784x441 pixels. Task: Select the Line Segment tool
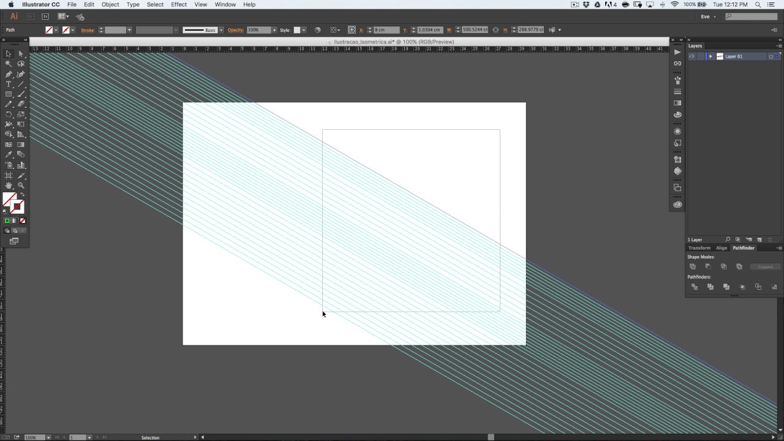(x=21, y=84)
